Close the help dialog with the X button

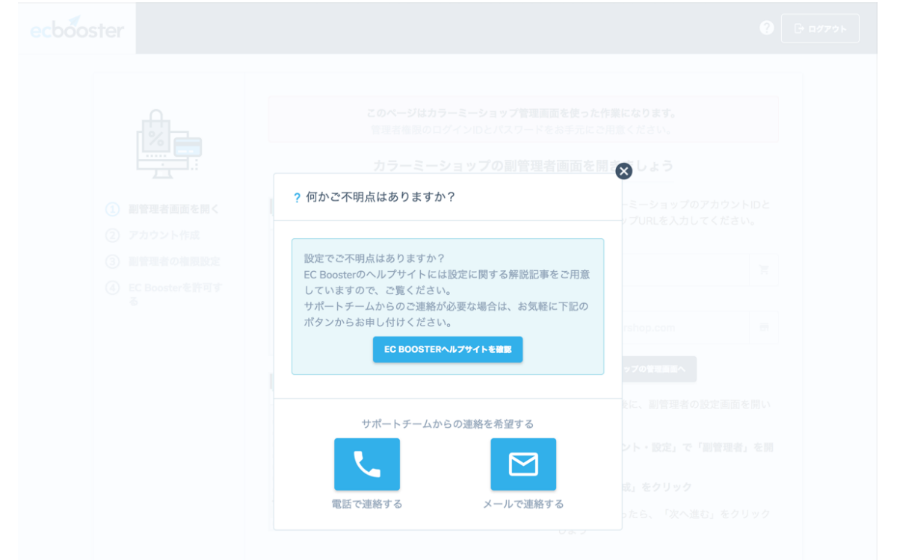pos(623,171)
